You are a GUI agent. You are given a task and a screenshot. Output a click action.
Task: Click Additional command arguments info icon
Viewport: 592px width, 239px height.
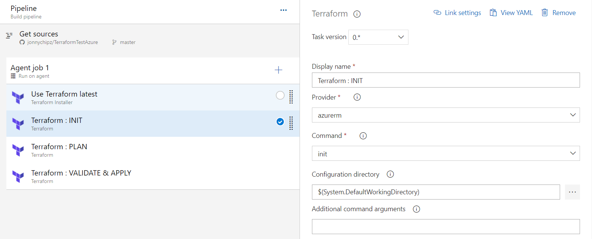pos(416,209)
